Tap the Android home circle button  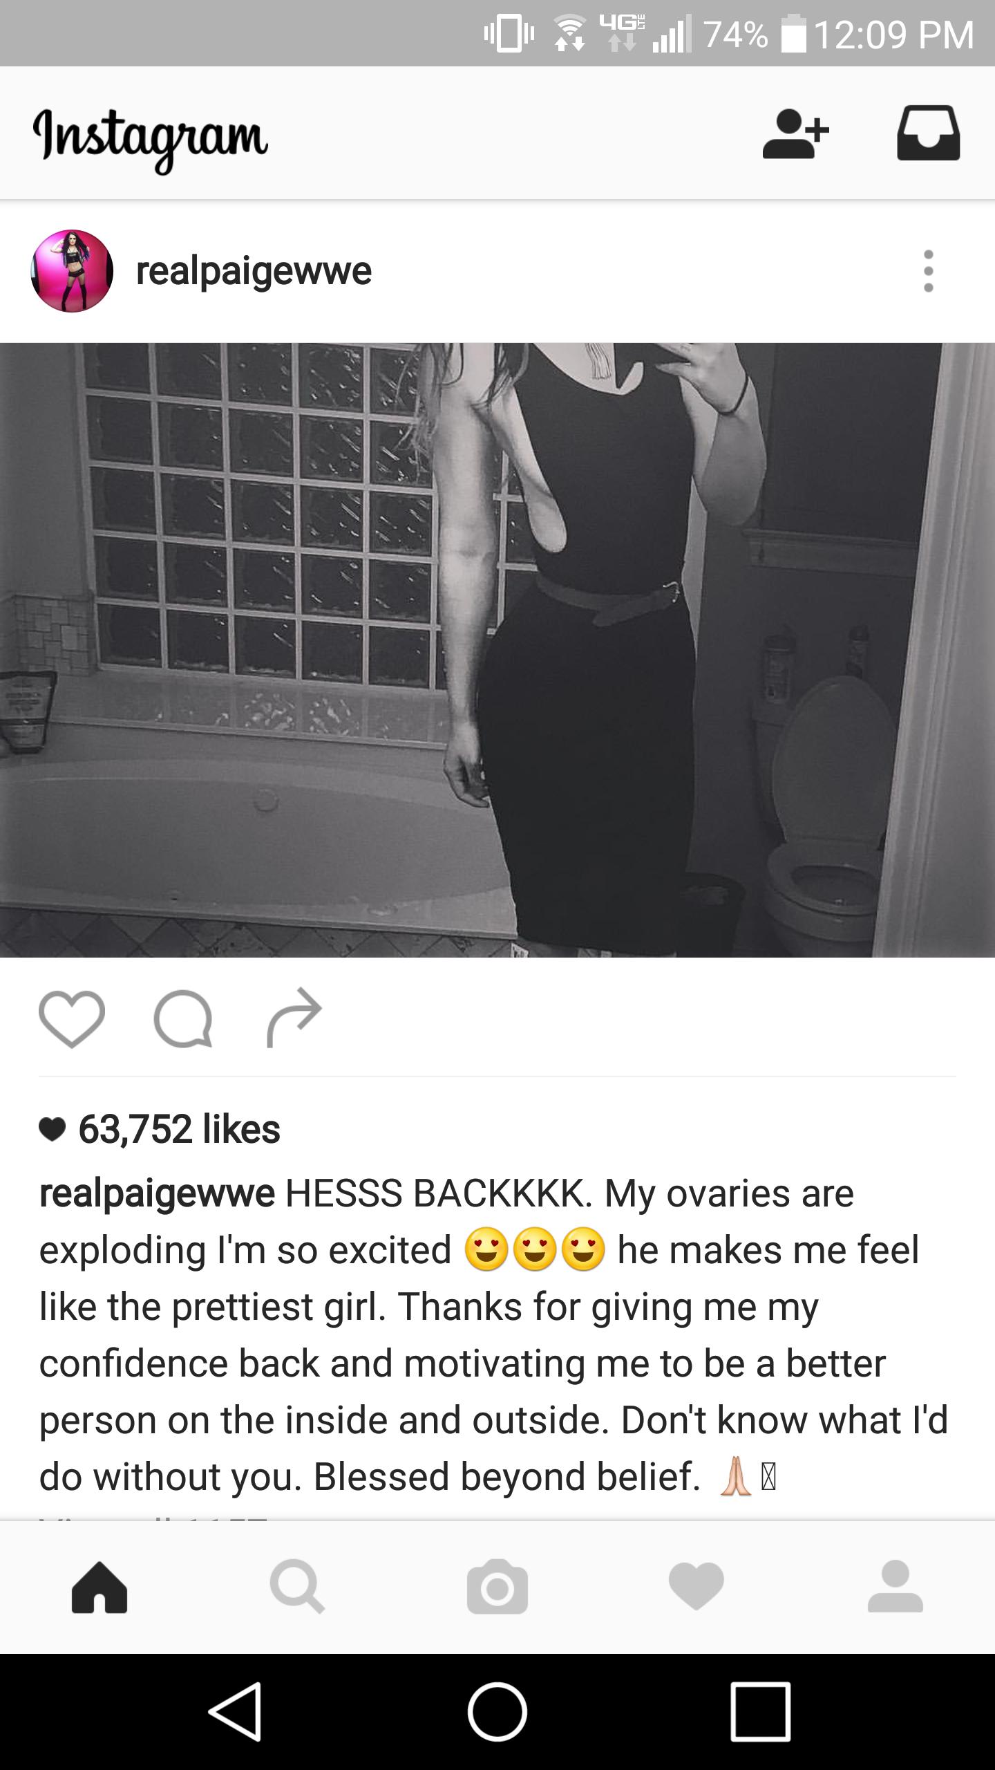tap(497, 1712)
